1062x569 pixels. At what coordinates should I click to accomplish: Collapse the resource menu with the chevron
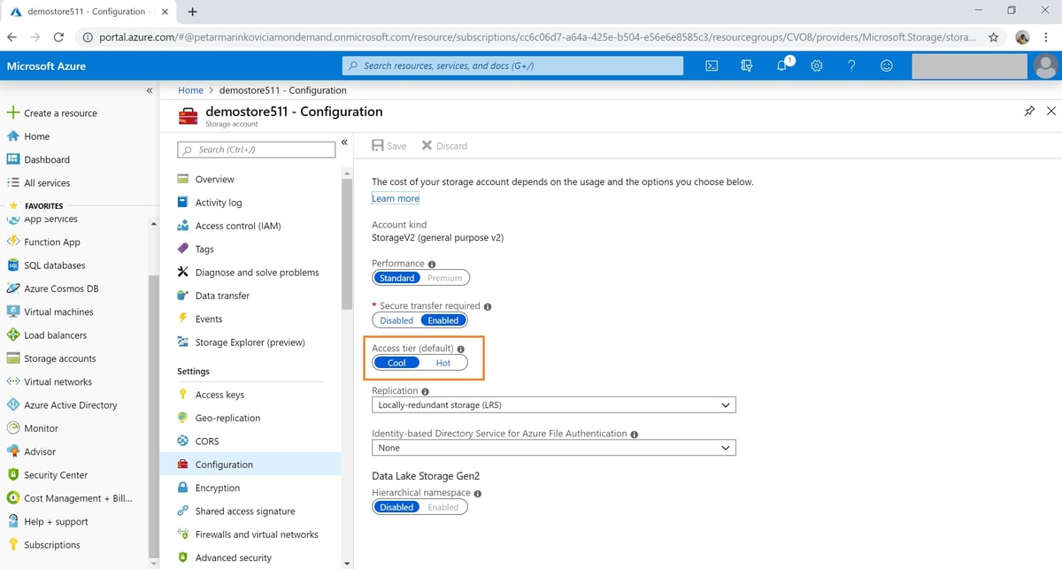(x=344, y=142)
